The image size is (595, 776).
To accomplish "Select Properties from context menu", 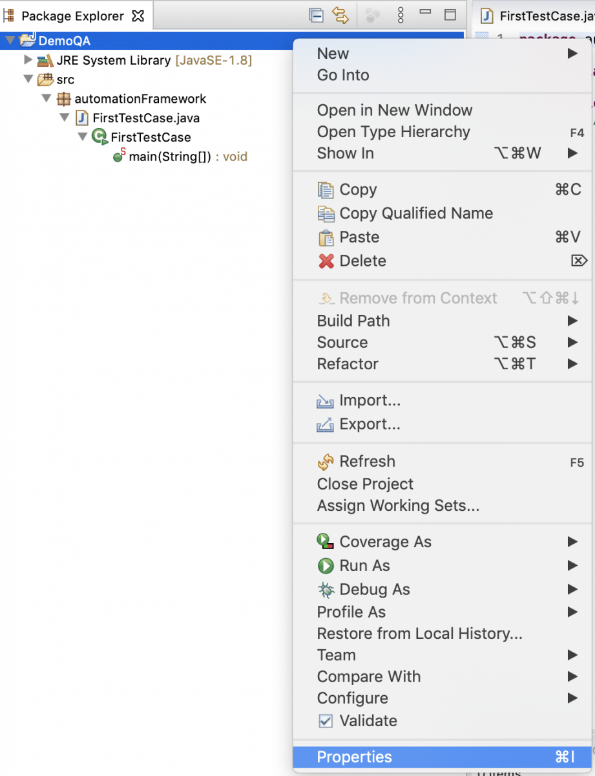I will click(355, 757).
